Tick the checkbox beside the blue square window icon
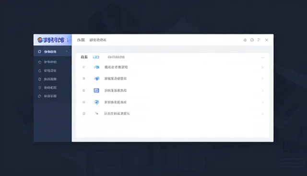The height and width of the screenshot is (176, 307). click(x=84, y=90)
